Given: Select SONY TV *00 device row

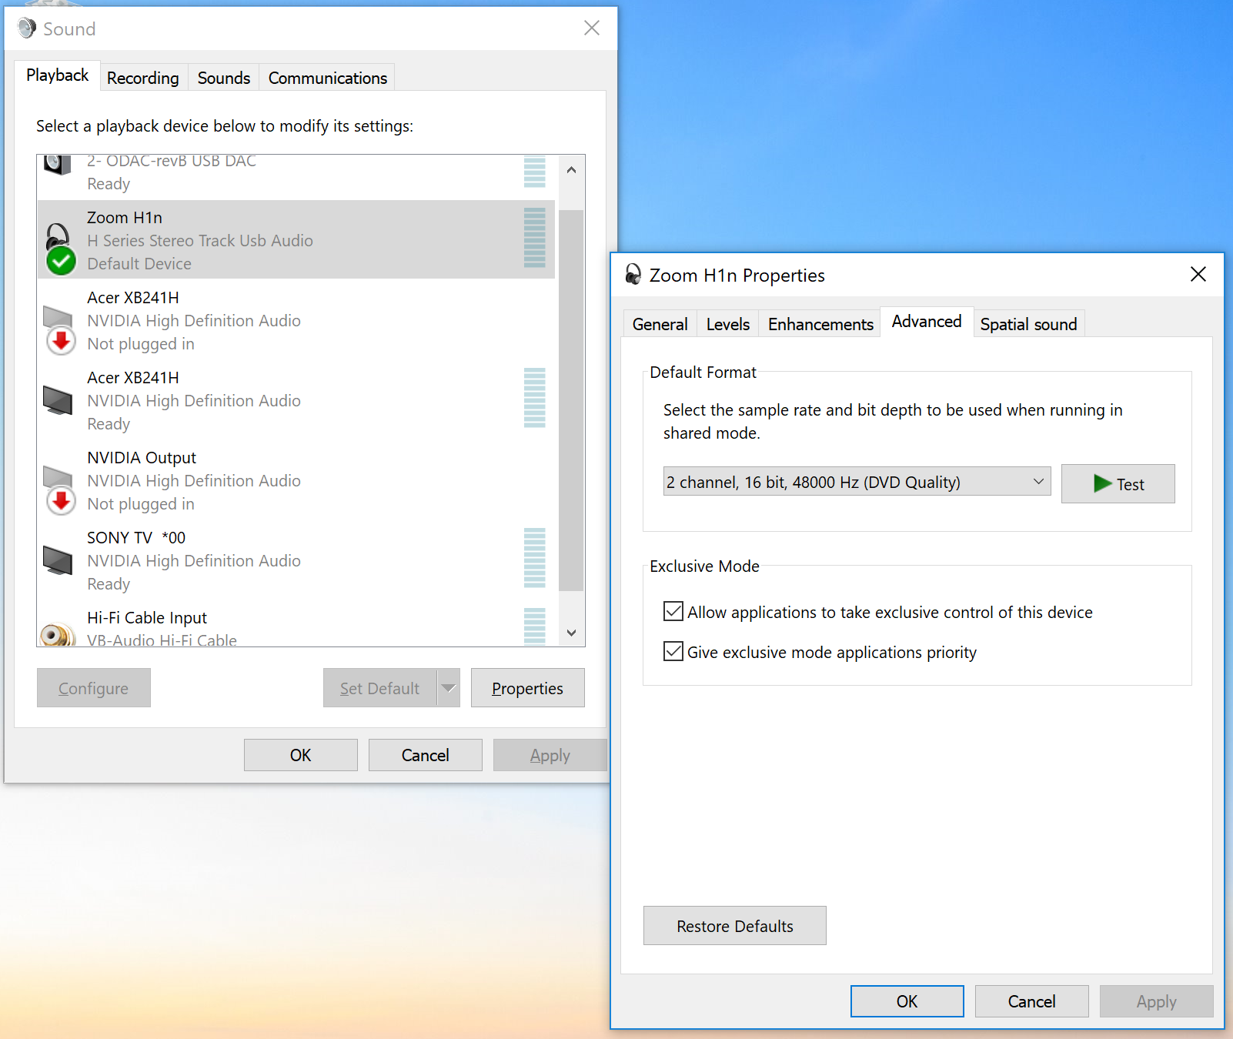Looking at the screenshot, I should (x=296, y=560).
